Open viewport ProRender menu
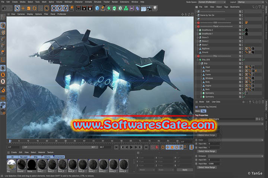This screenshot has height=178, width=268. pos(62,14)
